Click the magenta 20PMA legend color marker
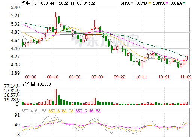This screenshot has width=195, height=137. [x=167, y=3]
